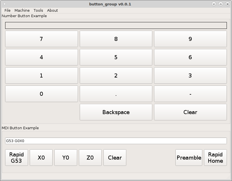Tap the number 4 key
This screenshot has height=181, width=232.
41,57
